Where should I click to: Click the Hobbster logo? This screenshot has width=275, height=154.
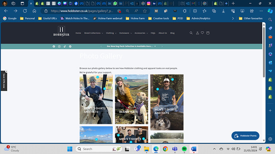pos(61,31)
